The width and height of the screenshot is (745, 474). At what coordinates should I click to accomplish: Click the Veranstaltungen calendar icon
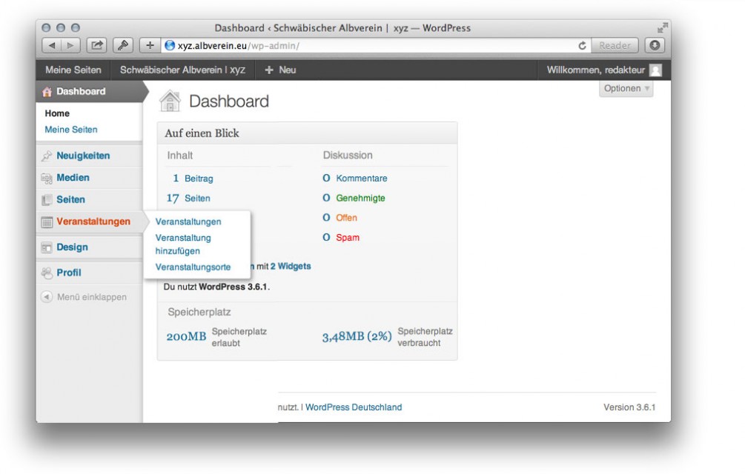click(x=47, y=221)
